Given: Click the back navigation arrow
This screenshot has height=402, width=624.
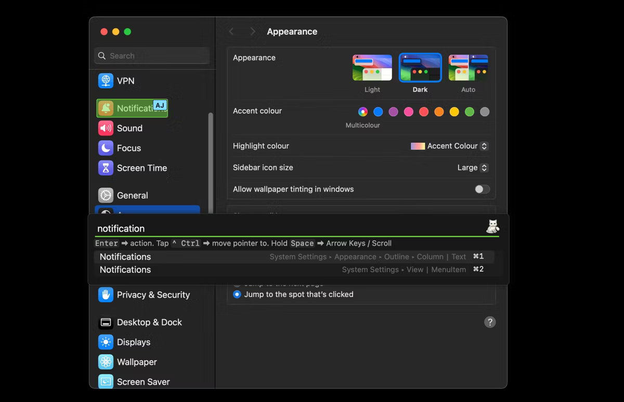Looking at the screenshot, I should click(231, 31).
